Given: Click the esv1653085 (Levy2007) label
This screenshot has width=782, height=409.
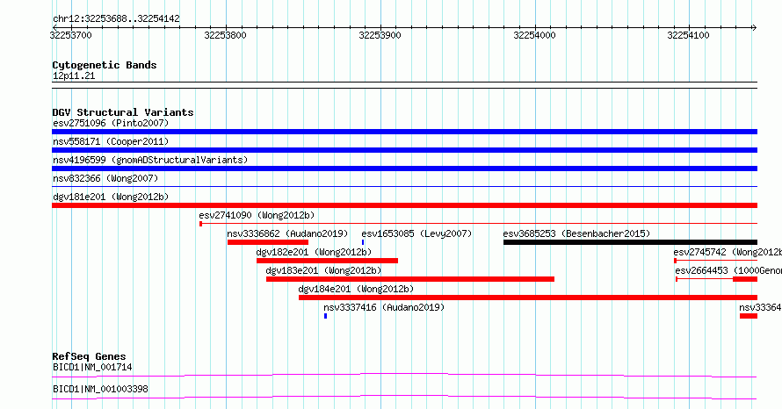Looking at the screenshot, I should click(x=416, y=233).
